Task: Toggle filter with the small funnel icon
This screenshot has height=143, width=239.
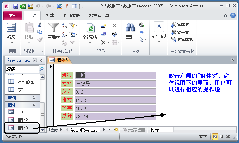Action: (72, 42)
